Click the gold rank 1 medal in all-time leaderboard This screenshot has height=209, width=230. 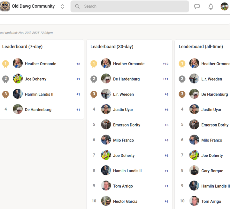tap(182, 64)
